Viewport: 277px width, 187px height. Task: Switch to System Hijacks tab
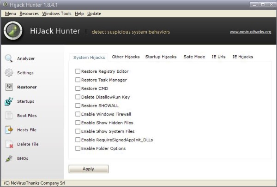[89, 58]
